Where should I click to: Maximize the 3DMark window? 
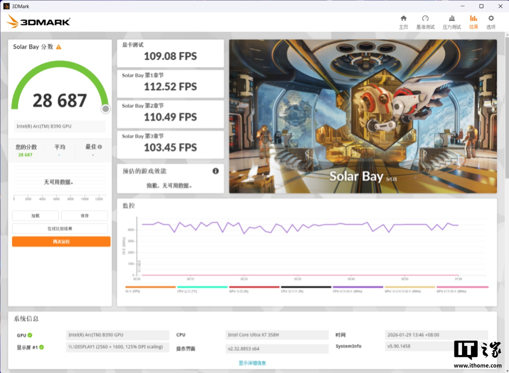(x=481, y=6)
